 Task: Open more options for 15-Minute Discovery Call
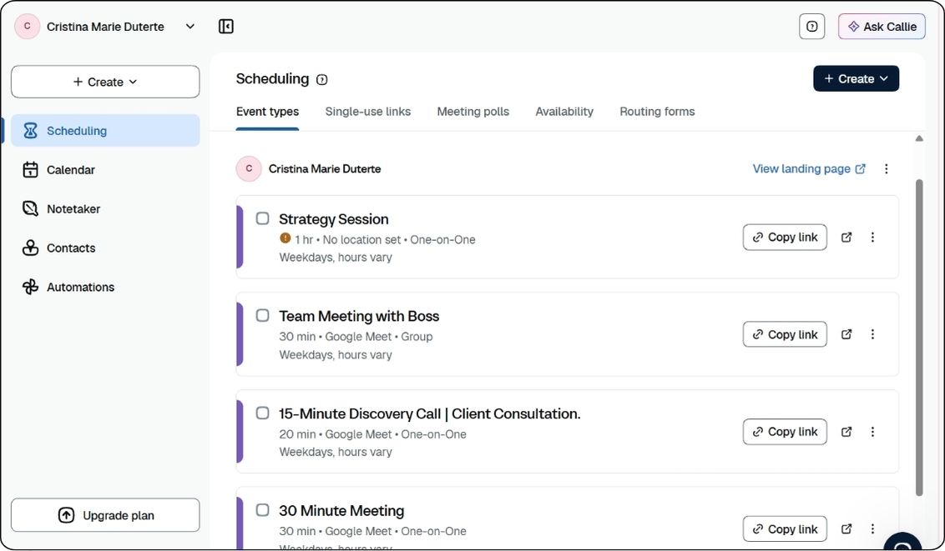point(872,432)
